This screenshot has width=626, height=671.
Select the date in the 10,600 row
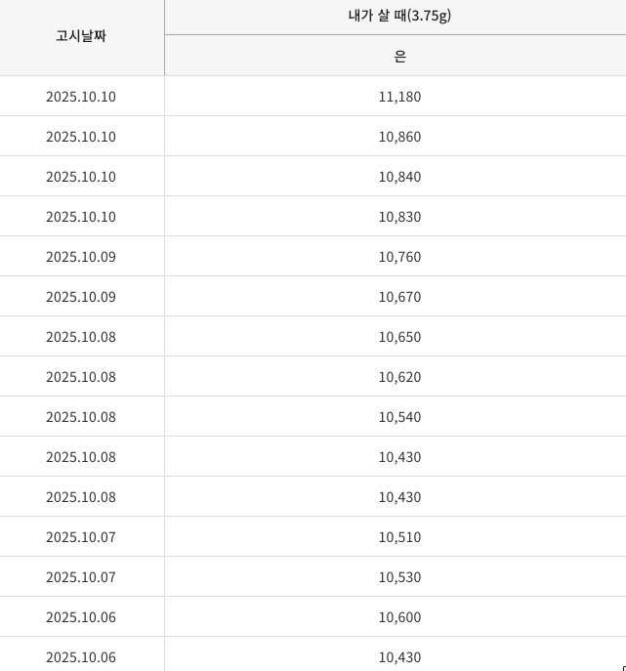[x=81, y=617]
